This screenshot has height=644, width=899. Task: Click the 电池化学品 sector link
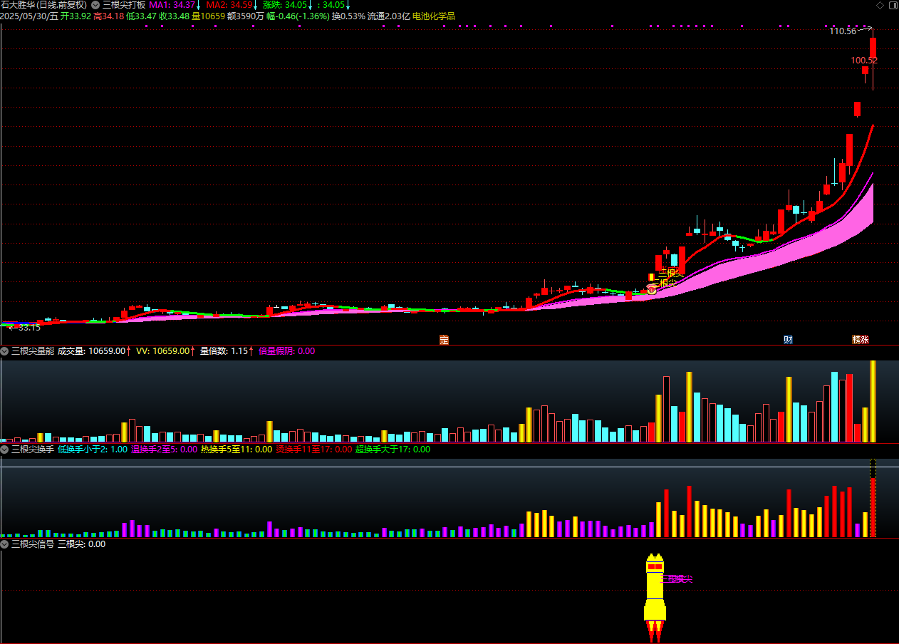[434, 16]
